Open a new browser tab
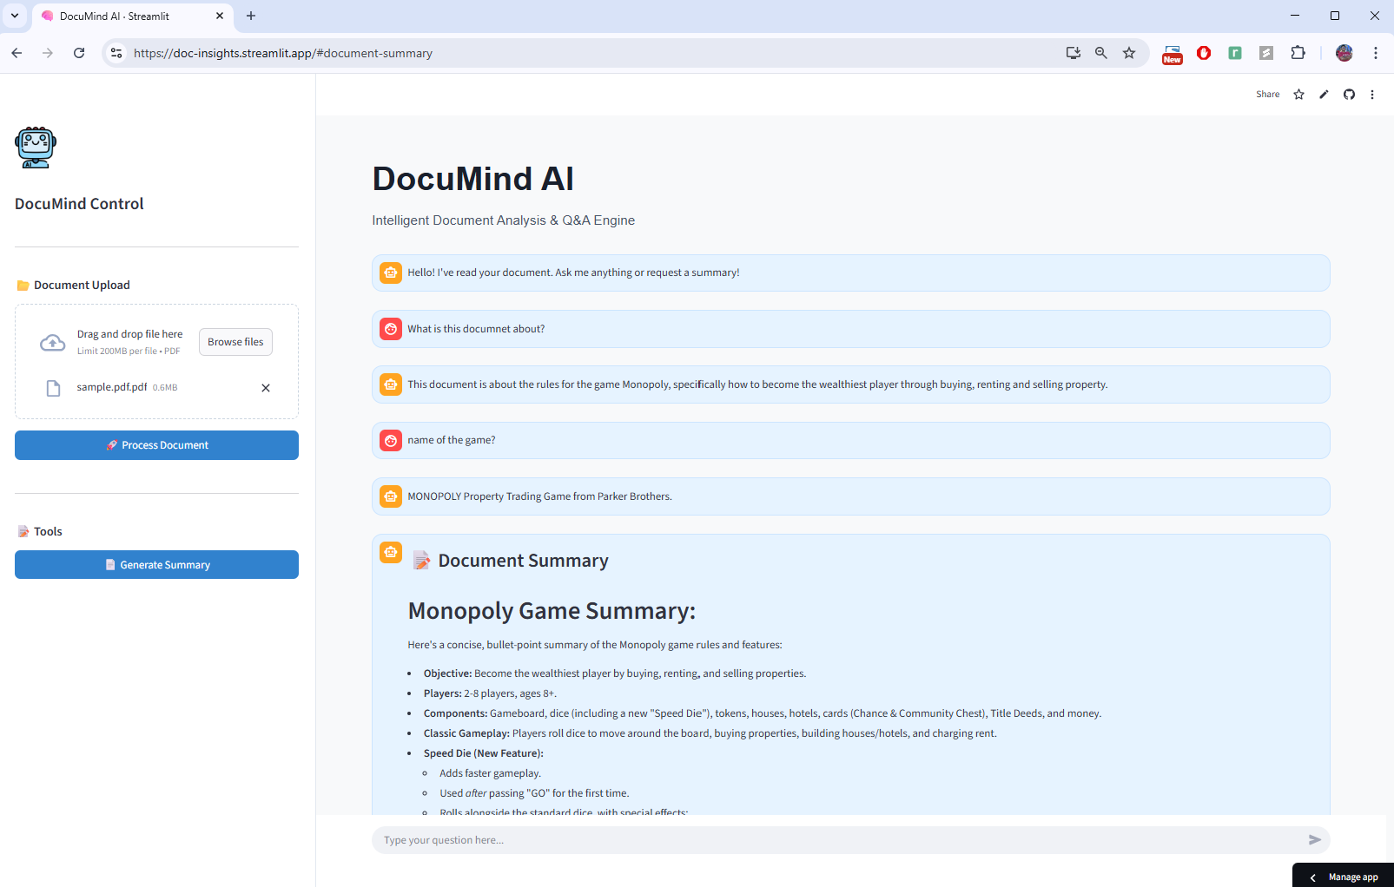The image size is (1394, 887). coord(251,16)
